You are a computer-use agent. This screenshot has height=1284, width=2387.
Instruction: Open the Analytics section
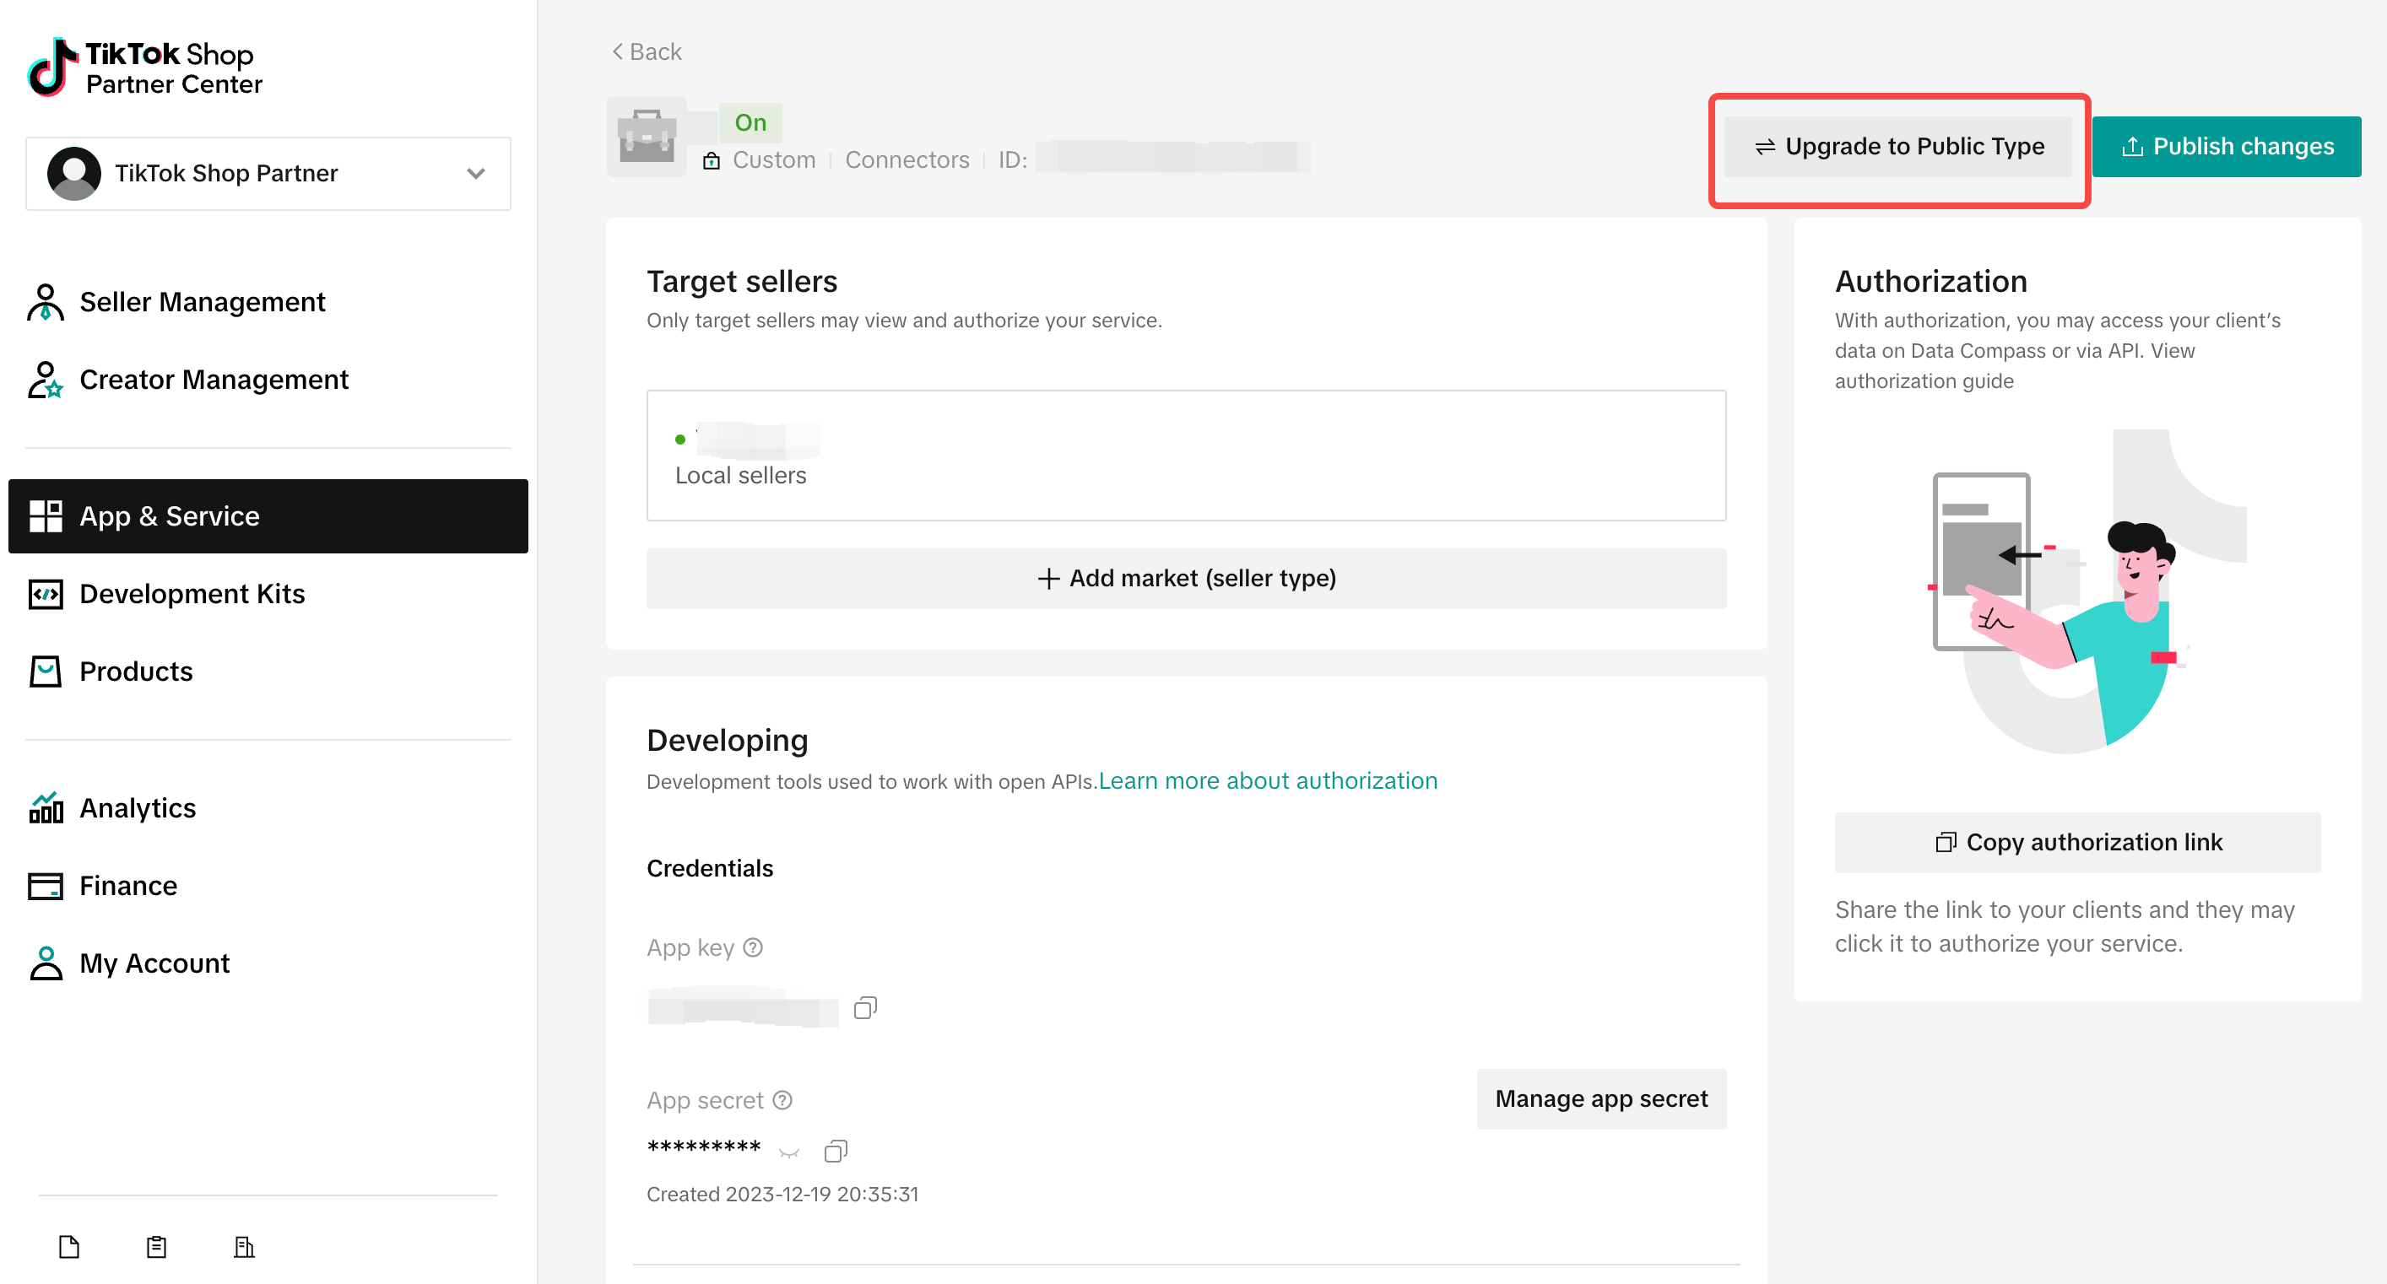136,808
